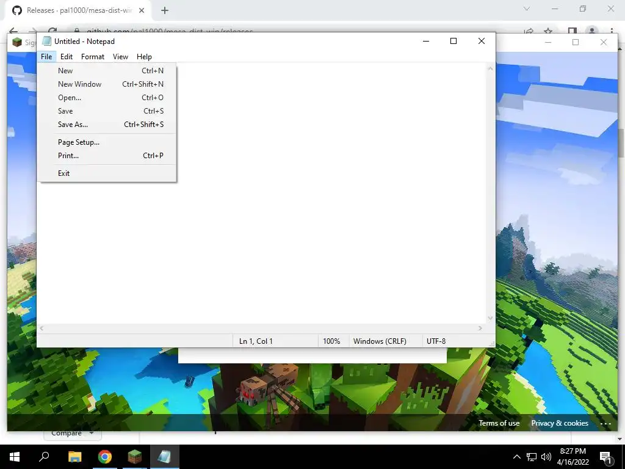
Task: Open Page Setup... from File menu
Action: [x=107, y=142]
